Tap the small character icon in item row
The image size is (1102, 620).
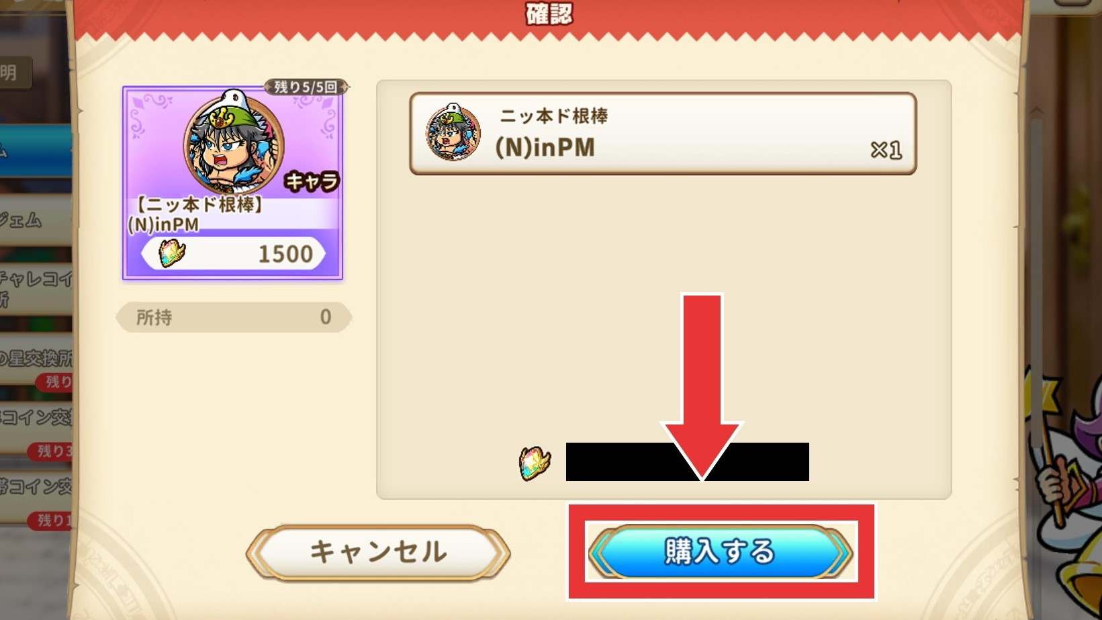pyautogui.click(x=453, y=132)
